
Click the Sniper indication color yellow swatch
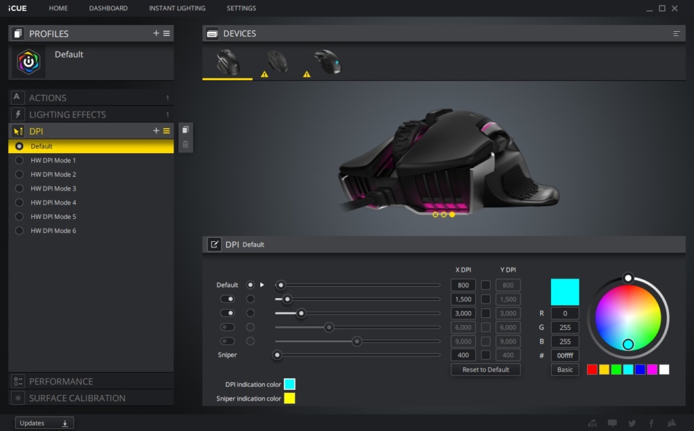(x=289, y=398)
